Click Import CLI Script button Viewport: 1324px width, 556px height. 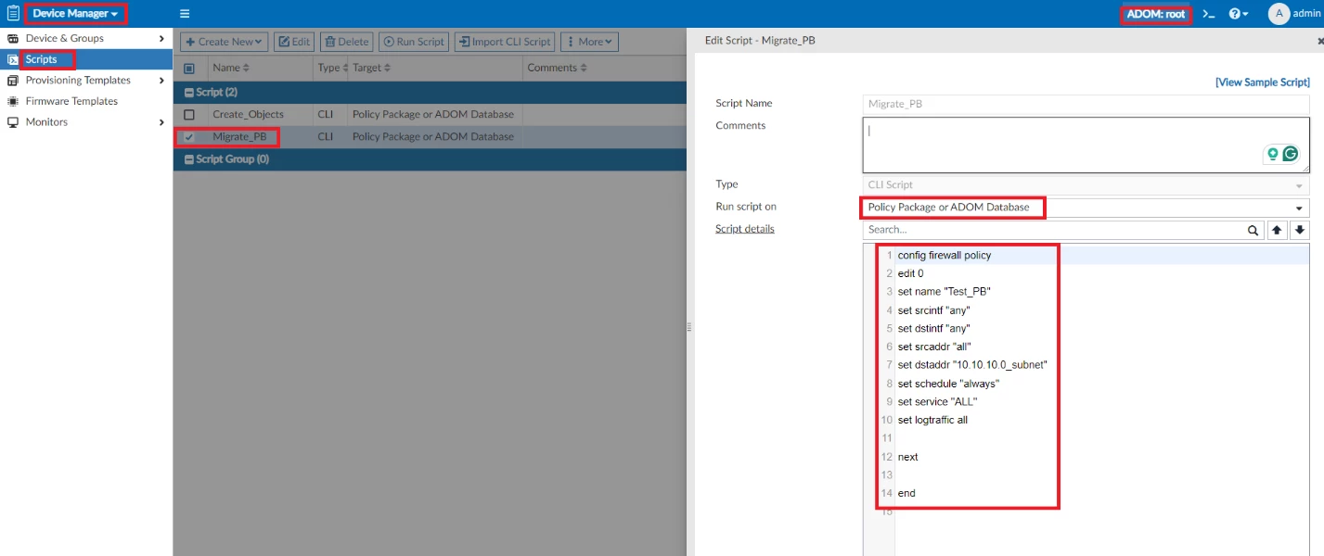[505, 42]
